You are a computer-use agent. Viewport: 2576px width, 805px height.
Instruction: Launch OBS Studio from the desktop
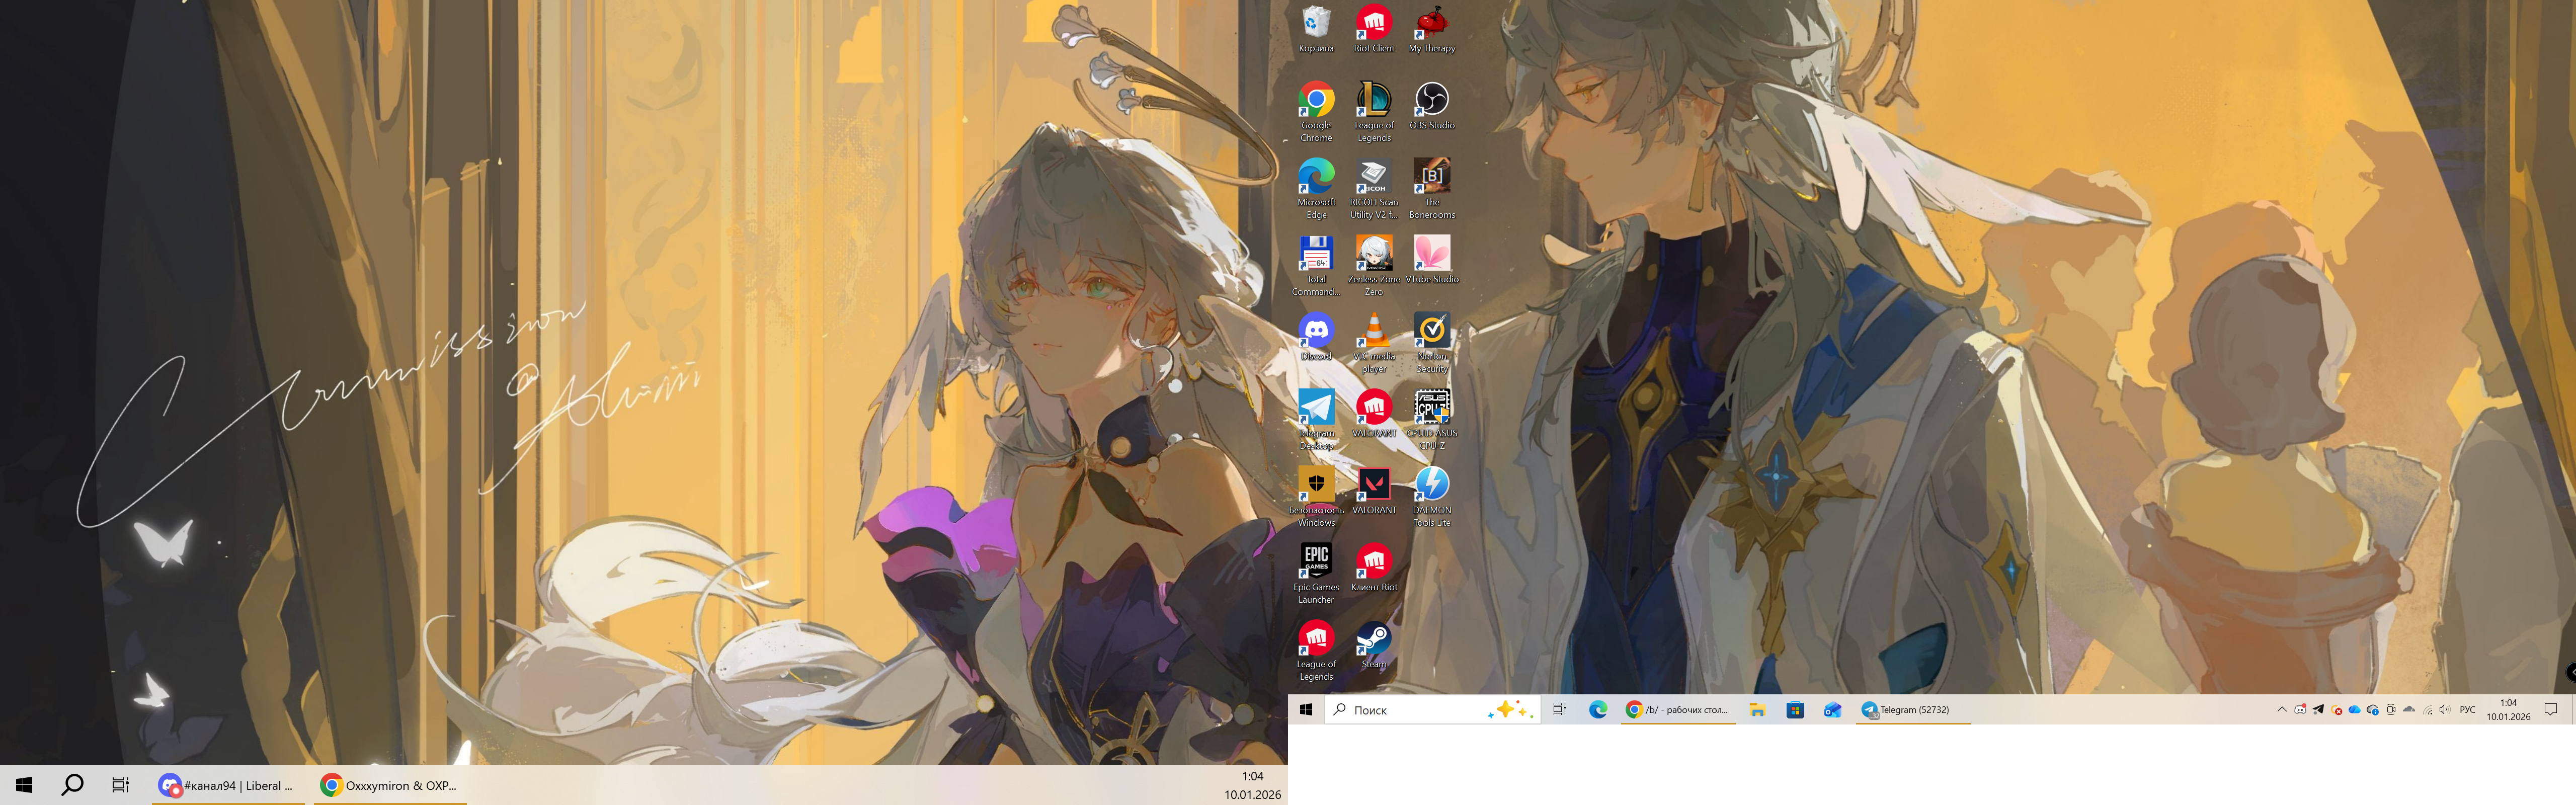1431,99
